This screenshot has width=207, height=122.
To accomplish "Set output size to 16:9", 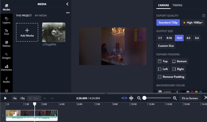I will [x=179, y=38].
